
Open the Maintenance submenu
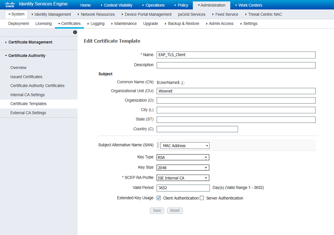coord(124,24)
